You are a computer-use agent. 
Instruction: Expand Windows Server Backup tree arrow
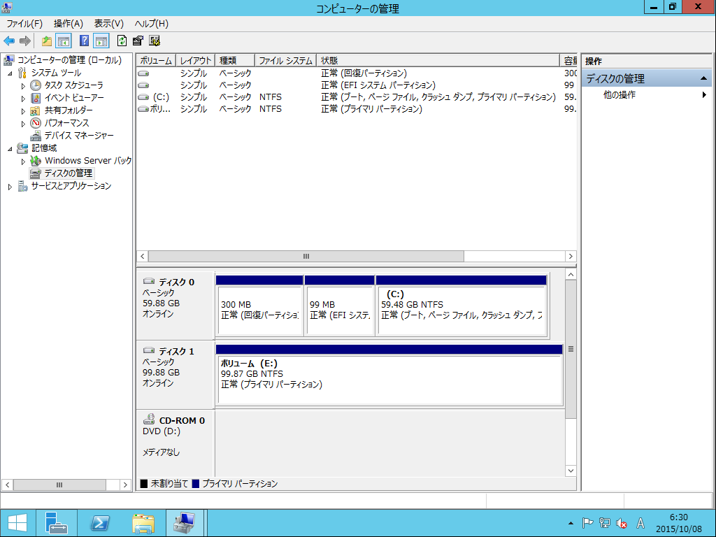pos(23,162)
